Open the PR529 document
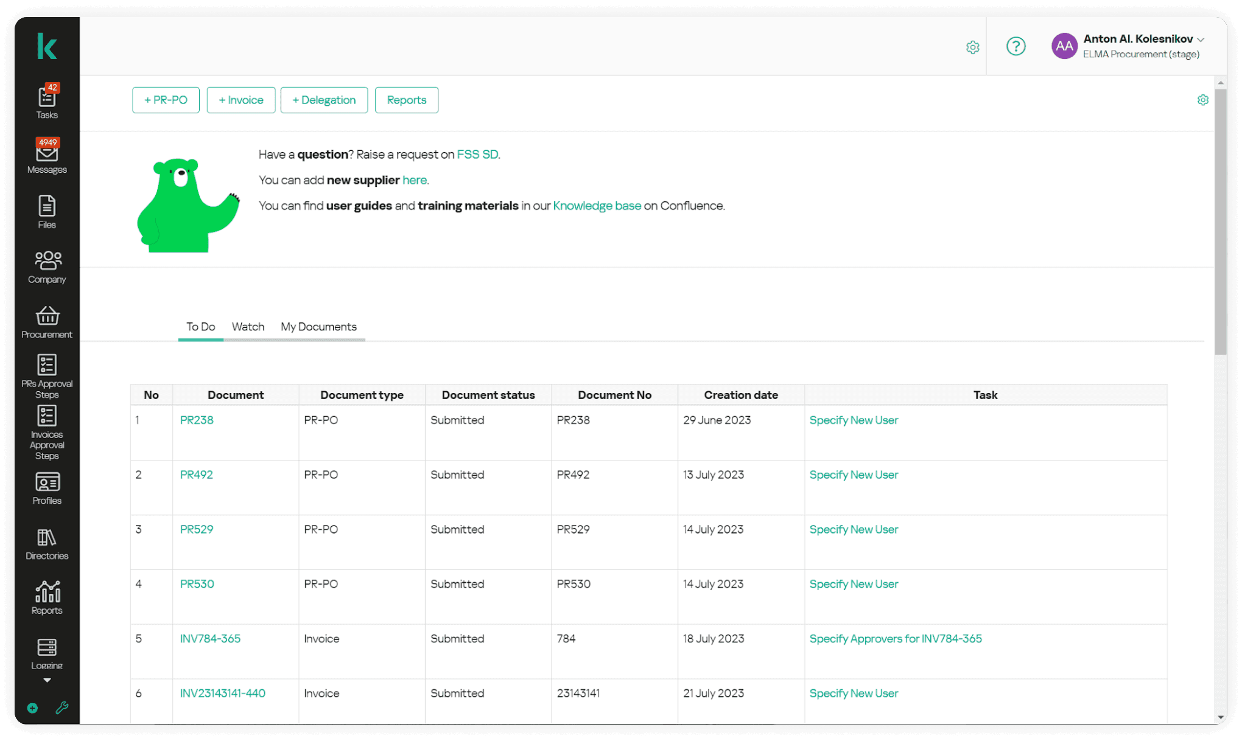The height and width of the screenshot is (741, 1242). point(196,529)
